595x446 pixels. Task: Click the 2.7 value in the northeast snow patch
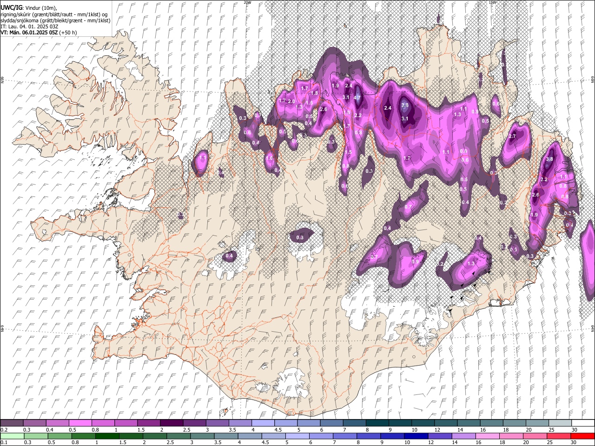coord(513,137)
